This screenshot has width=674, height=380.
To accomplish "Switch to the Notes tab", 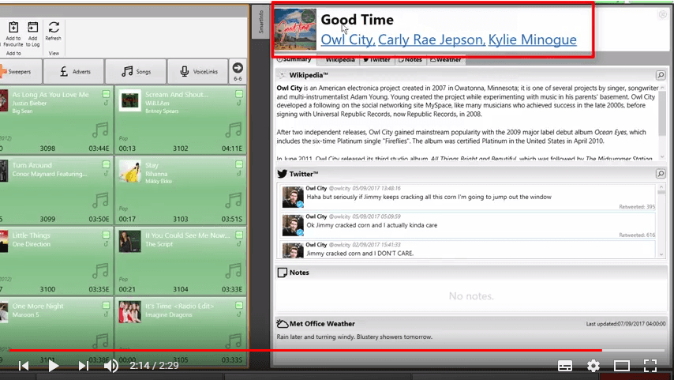I will [x=410, y=60].
